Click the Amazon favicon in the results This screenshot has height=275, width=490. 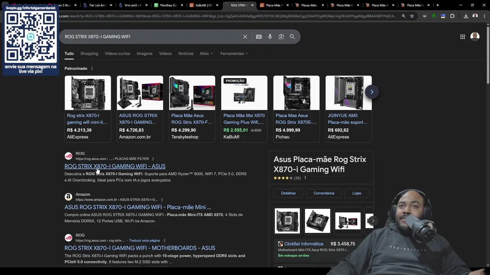(68, 197)
